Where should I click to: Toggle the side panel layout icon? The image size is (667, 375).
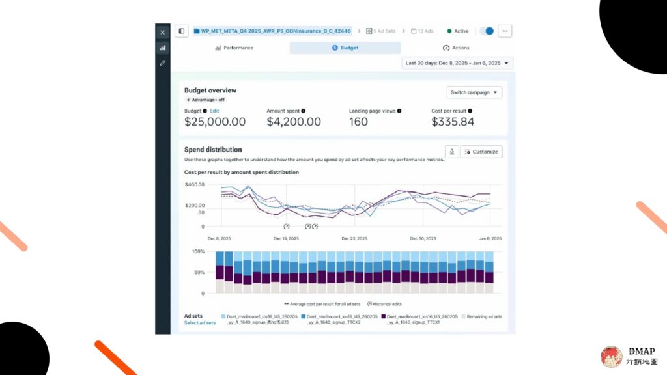[x=182, y=31]
